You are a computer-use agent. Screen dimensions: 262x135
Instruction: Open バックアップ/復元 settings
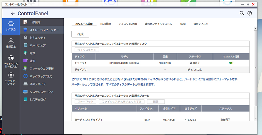41,76
